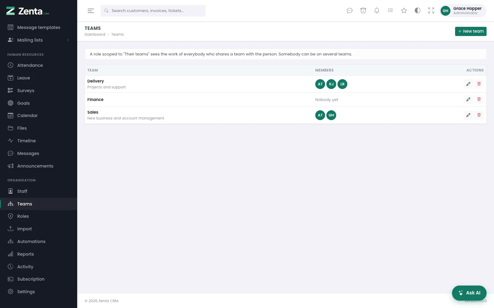494x308 pixels.
Task: Click the GH avatar in Sales row
Action: click(x=331, y=115)
